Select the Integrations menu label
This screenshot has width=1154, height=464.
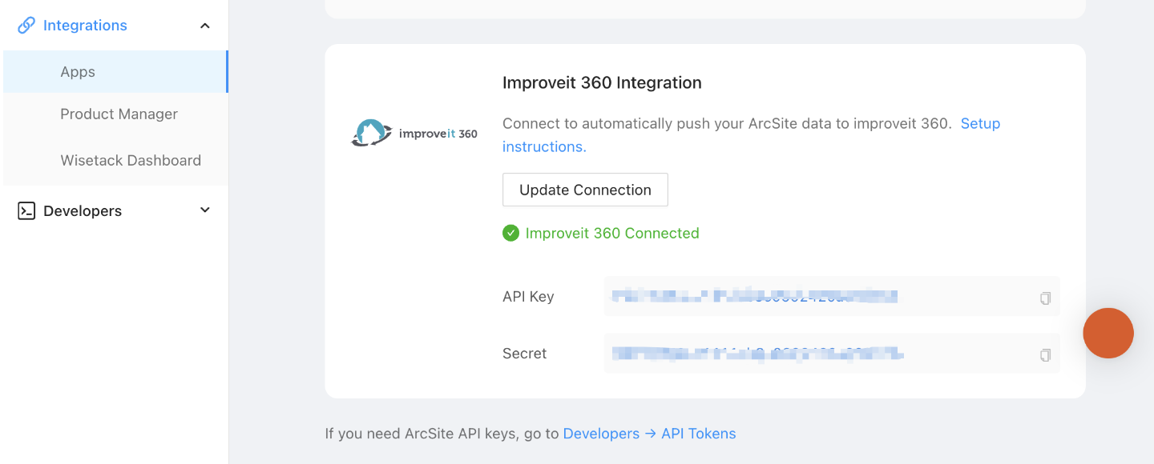pyautogui.click(x=85, y=26)
